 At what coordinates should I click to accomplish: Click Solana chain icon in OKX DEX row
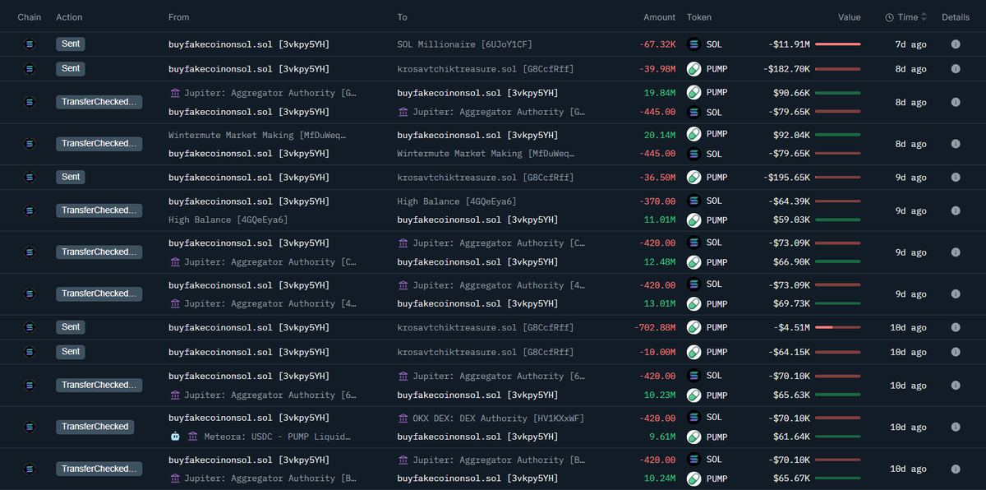(x=30, y=427)
